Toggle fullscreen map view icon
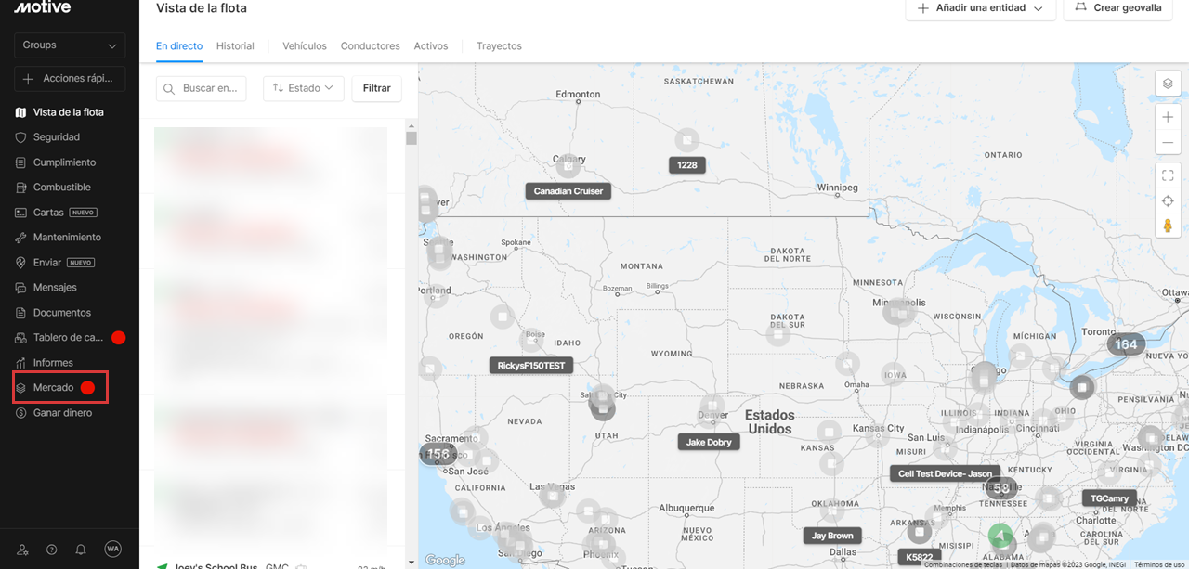This screenshot has width=1189, height=569. (1168, 175)
